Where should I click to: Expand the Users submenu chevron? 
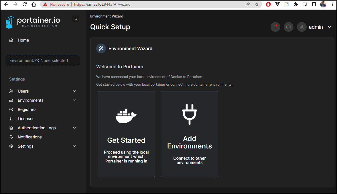click(74, 91)
